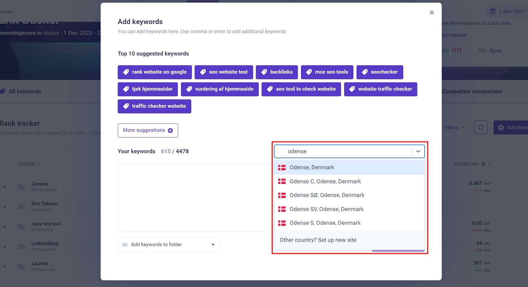Click the calendar icon for date range
Image resolution: width=528 pixels, height=287 pixels.
[x=492, y=12]
